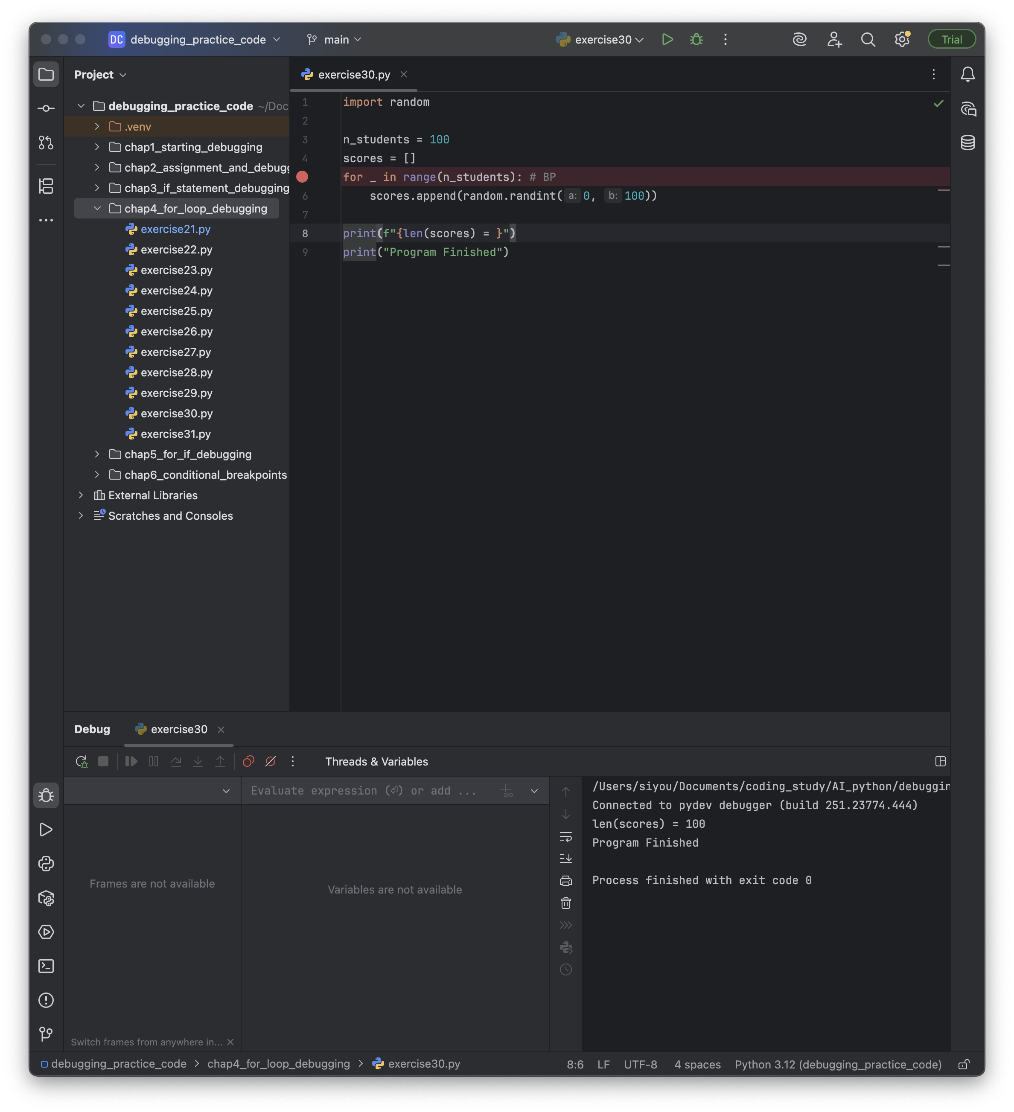Click Step Over in debug toolbar
The width and height of the screenshot is (1014, 1112).
[x=175, y=761]
